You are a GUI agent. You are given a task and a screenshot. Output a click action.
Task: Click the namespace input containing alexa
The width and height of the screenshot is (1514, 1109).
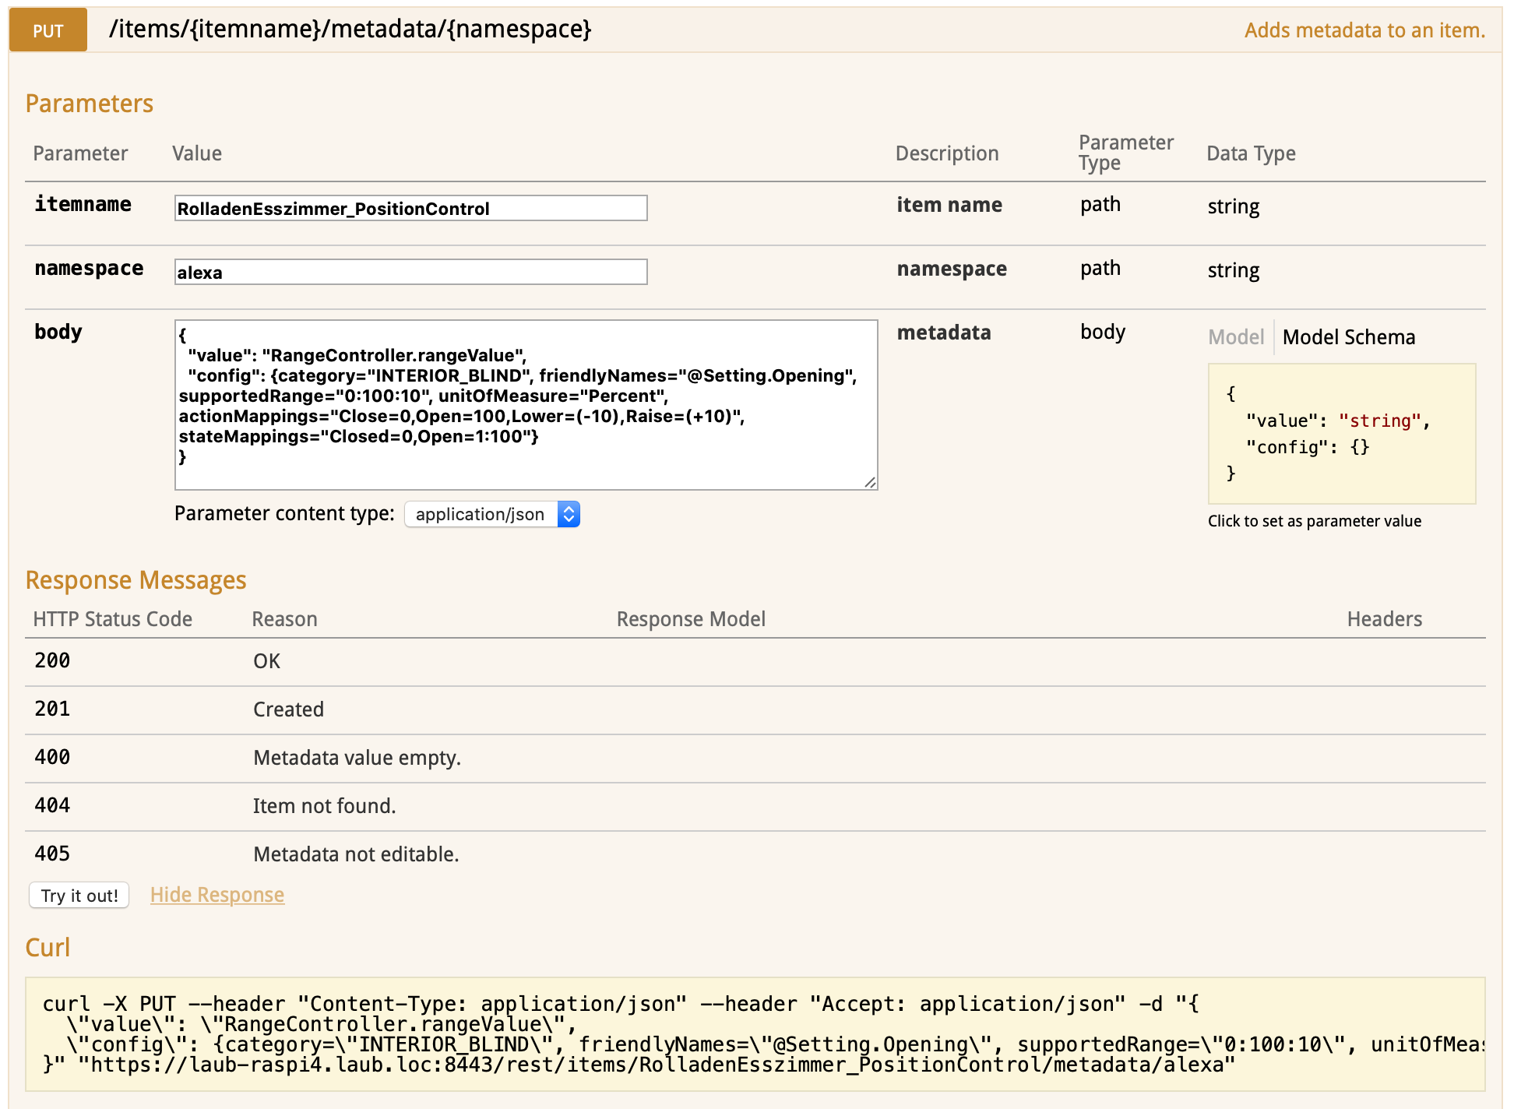point(410,272)
